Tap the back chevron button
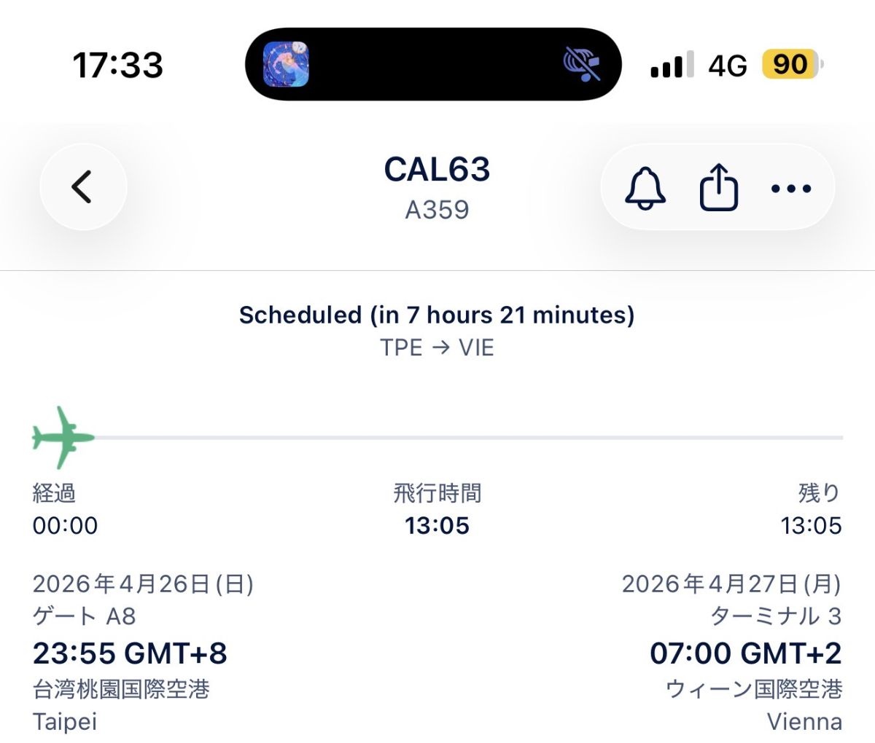The height and width of the screenshot is (743, 875). click(82, 187)
